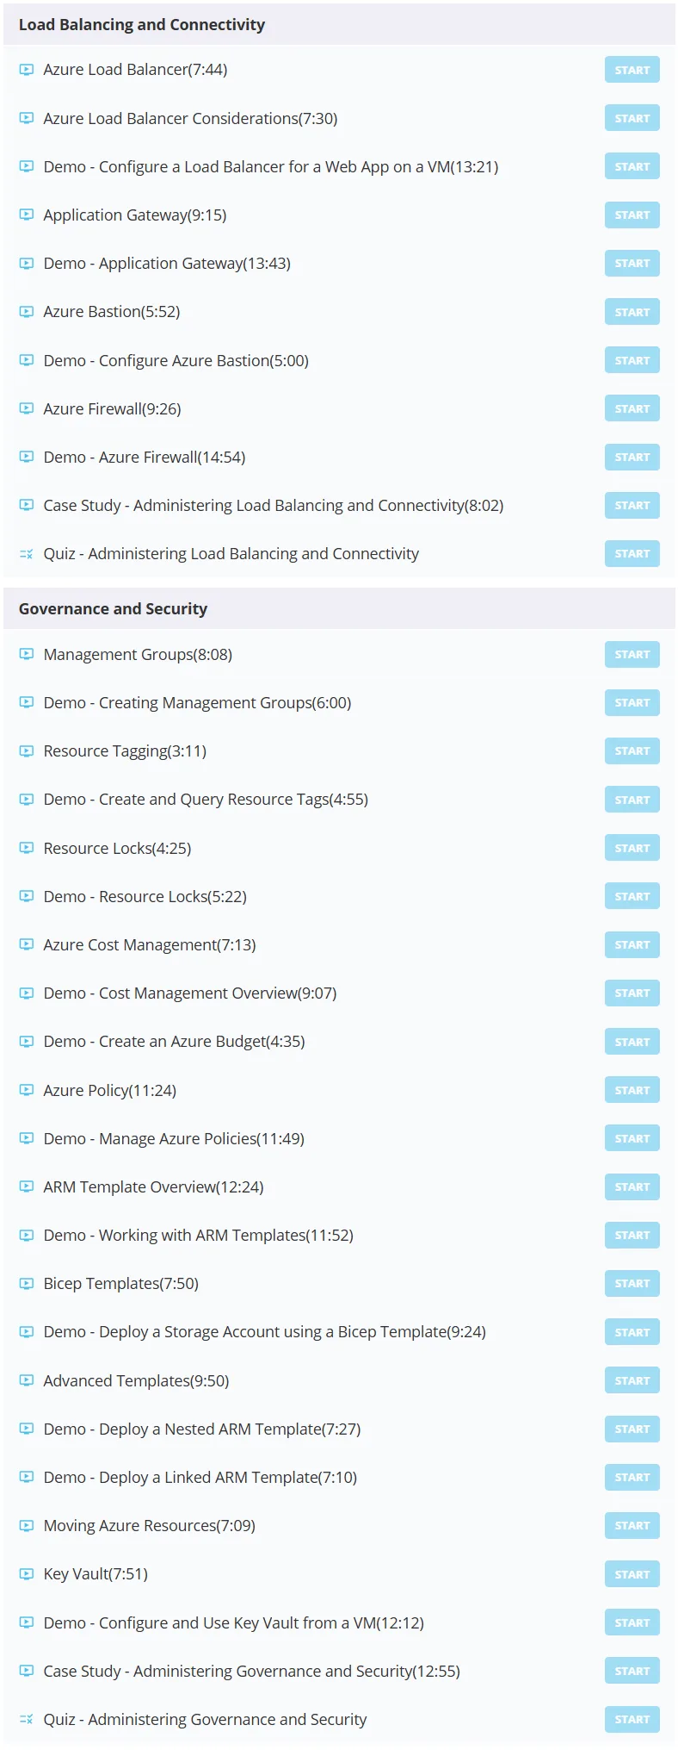Click the video icon beside Demo - Manage Azure Policies(11:49)

[27, 1138]
